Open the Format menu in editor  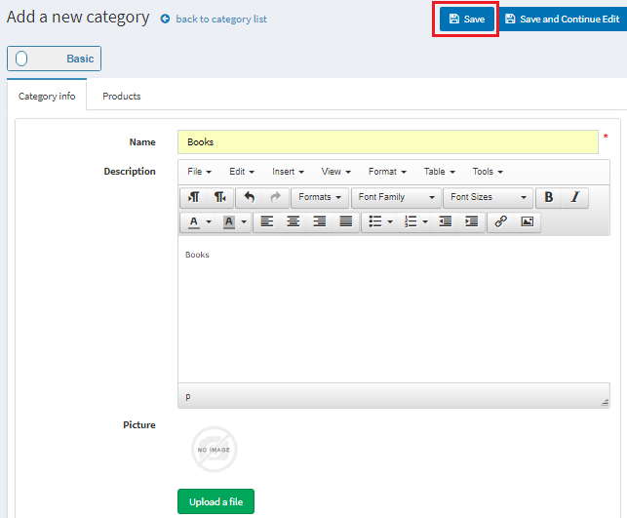(x=387, y=172)
